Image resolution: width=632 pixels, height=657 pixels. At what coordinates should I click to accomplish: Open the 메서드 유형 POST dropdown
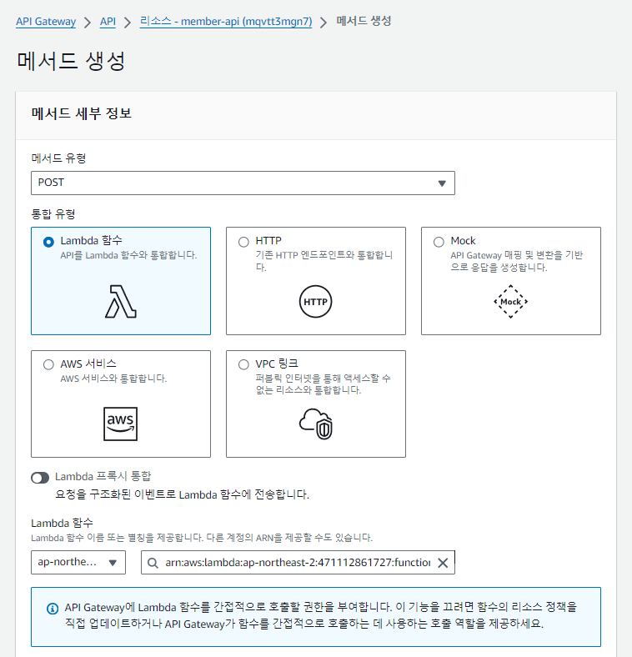[x=243, y=183]
